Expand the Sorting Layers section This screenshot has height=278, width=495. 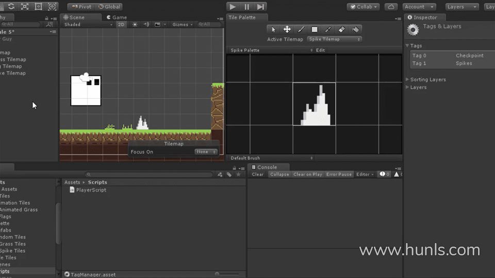[407, 79]
